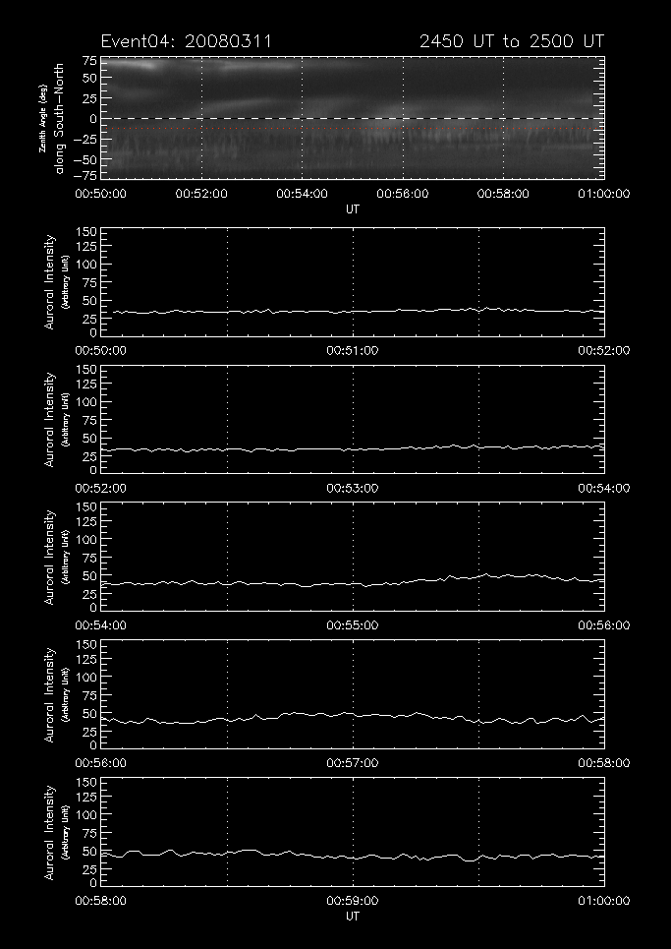The width and height of the screenshot is (671, 949).
Task: Click the 00:54–00:56 auroral intensity plot area
Action: [x=353, y=557]
